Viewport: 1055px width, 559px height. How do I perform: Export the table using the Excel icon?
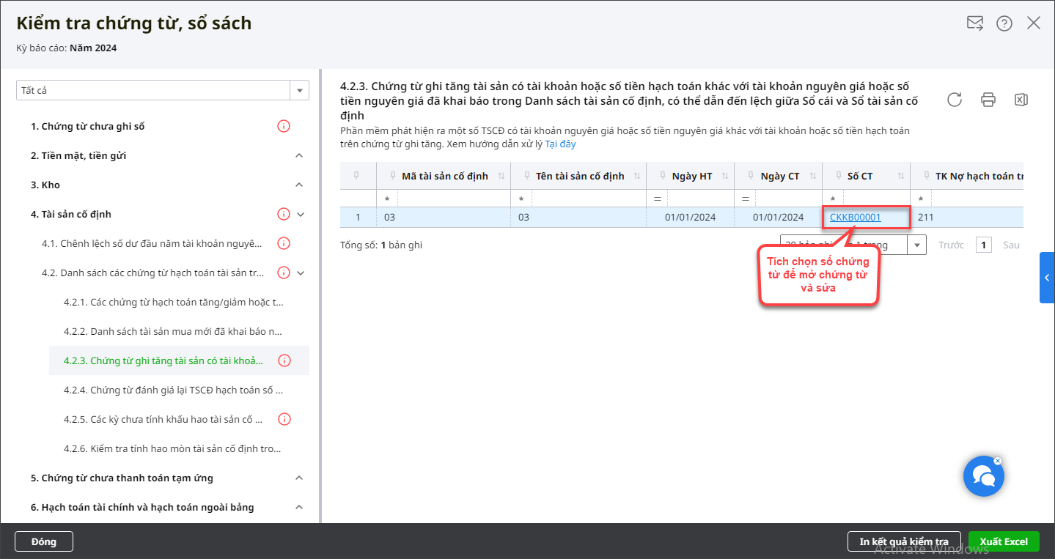tap(1021, 100)
